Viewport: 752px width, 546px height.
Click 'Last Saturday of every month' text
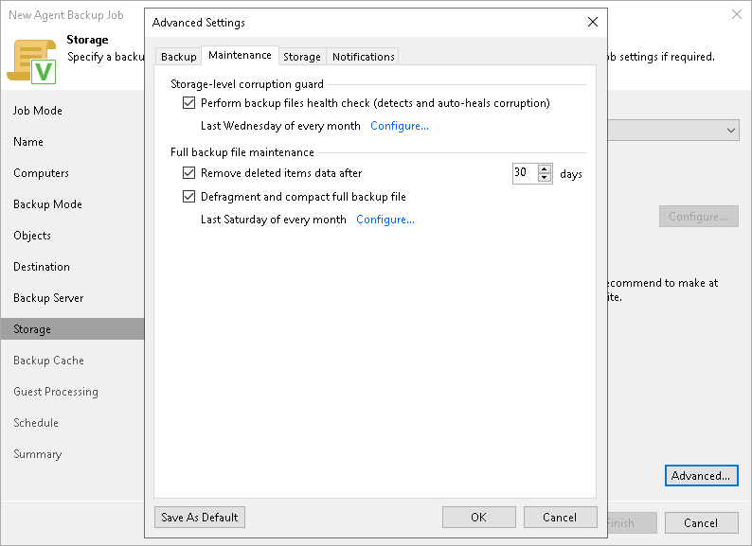pyautogui.click(x=274, y=220)
